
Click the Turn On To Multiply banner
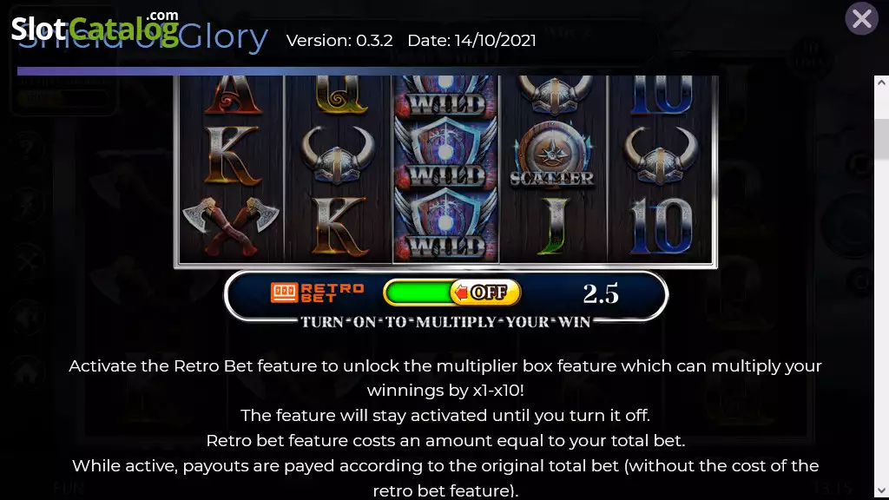445,322
